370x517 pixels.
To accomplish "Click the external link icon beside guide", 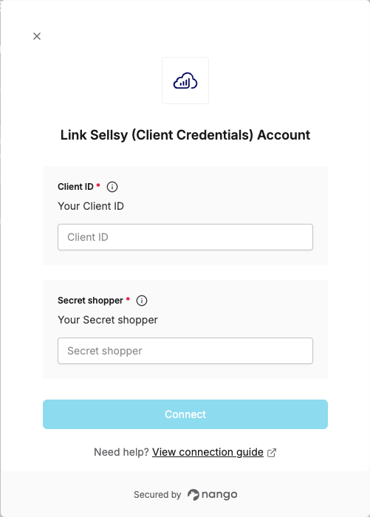I will (x=272, y=453).
